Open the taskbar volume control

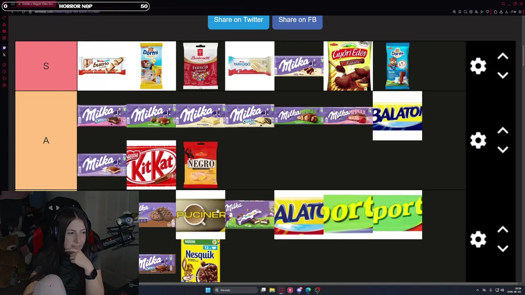502,290
